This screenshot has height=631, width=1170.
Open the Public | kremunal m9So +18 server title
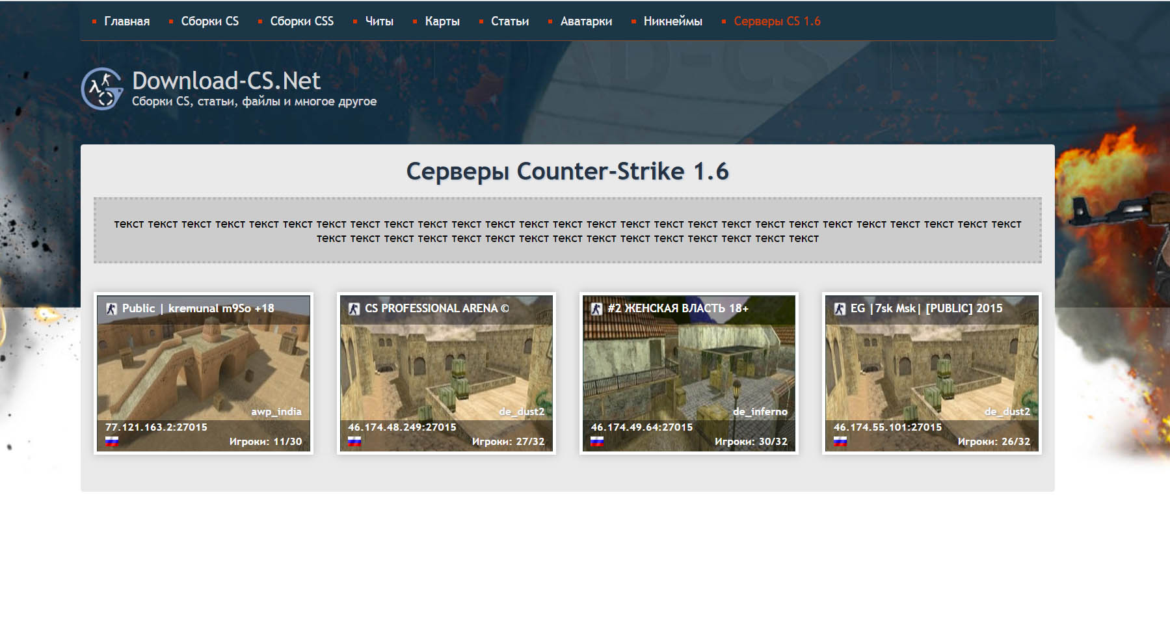[198, 308]
